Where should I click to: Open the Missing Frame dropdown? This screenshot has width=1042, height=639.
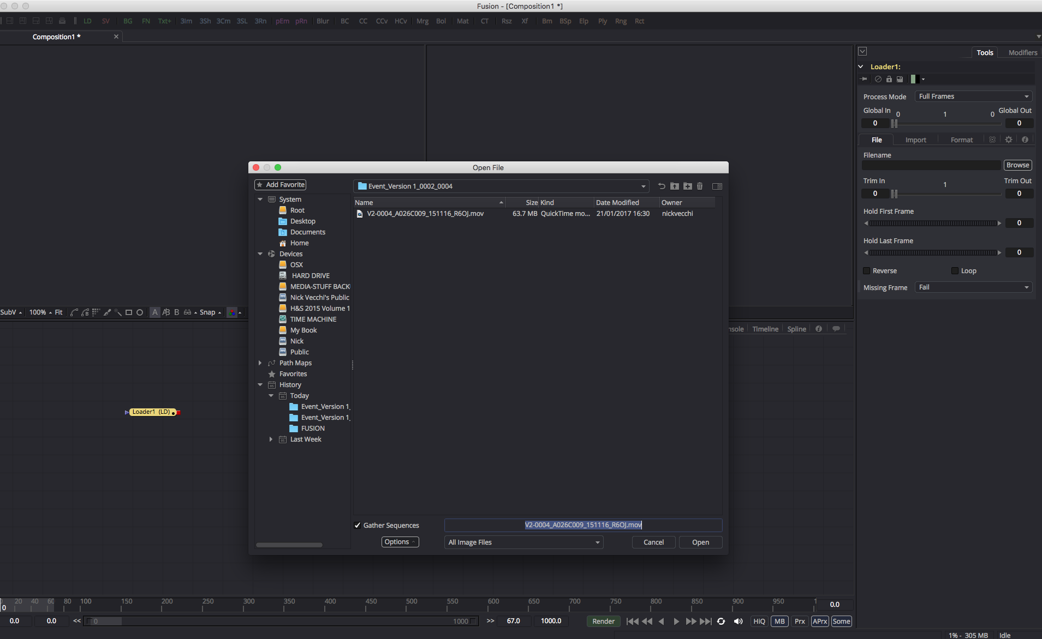[973, 287]
